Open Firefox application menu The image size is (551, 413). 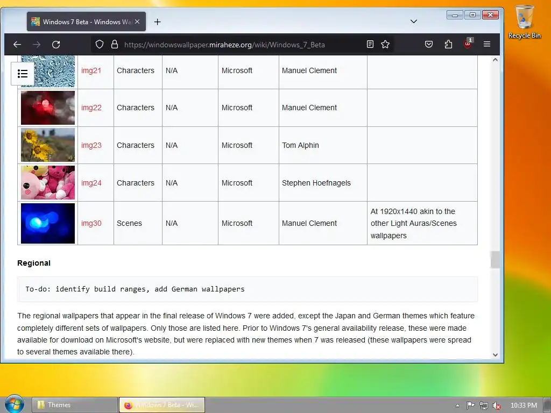[486, 44]
